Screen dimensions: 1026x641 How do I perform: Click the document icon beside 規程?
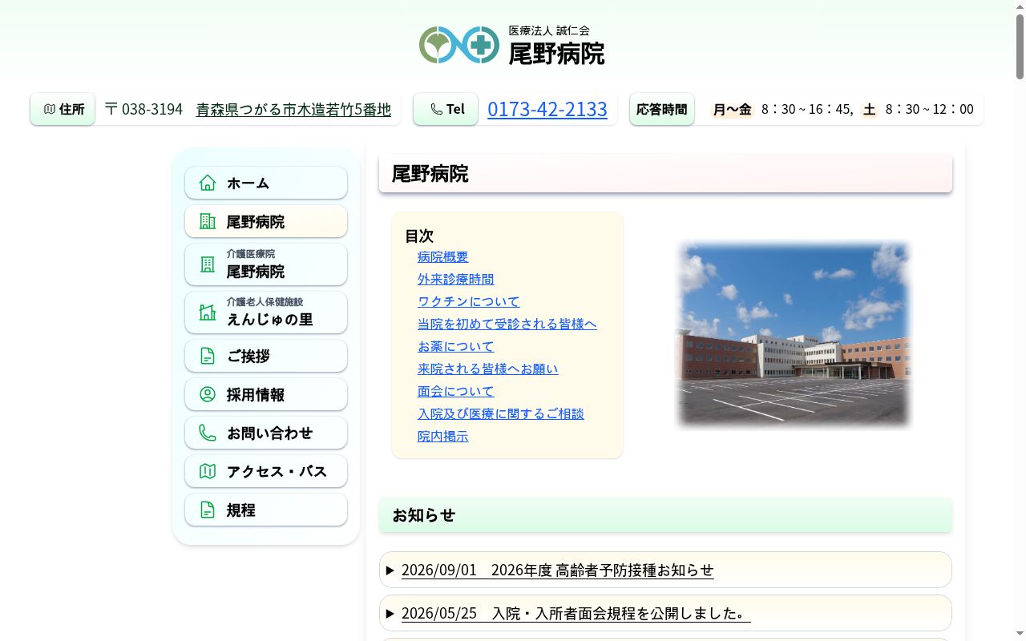point(208,510)
